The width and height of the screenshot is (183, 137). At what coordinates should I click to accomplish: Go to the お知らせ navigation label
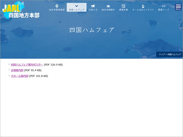[x=93, y=10]
